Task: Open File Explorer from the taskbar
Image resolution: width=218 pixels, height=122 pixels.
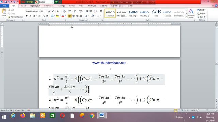Action: click(33, 115)
